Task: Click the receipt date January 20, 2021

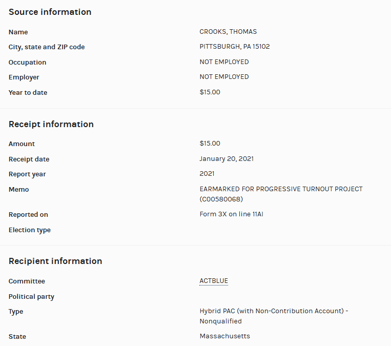Action: coord(227,159)
